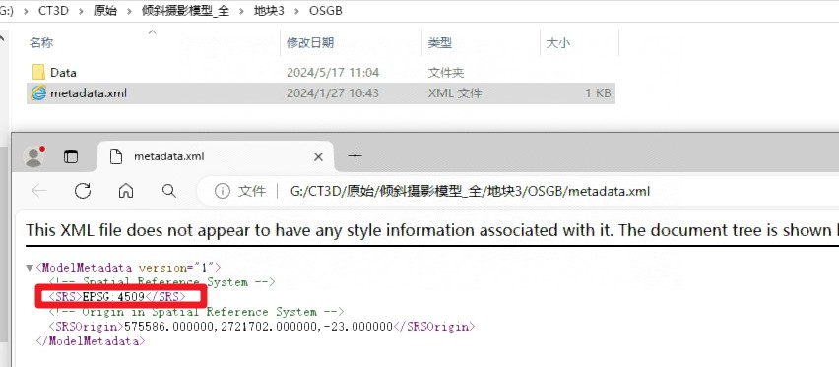Click the 文件夹 type cell

tap(446, 72)
